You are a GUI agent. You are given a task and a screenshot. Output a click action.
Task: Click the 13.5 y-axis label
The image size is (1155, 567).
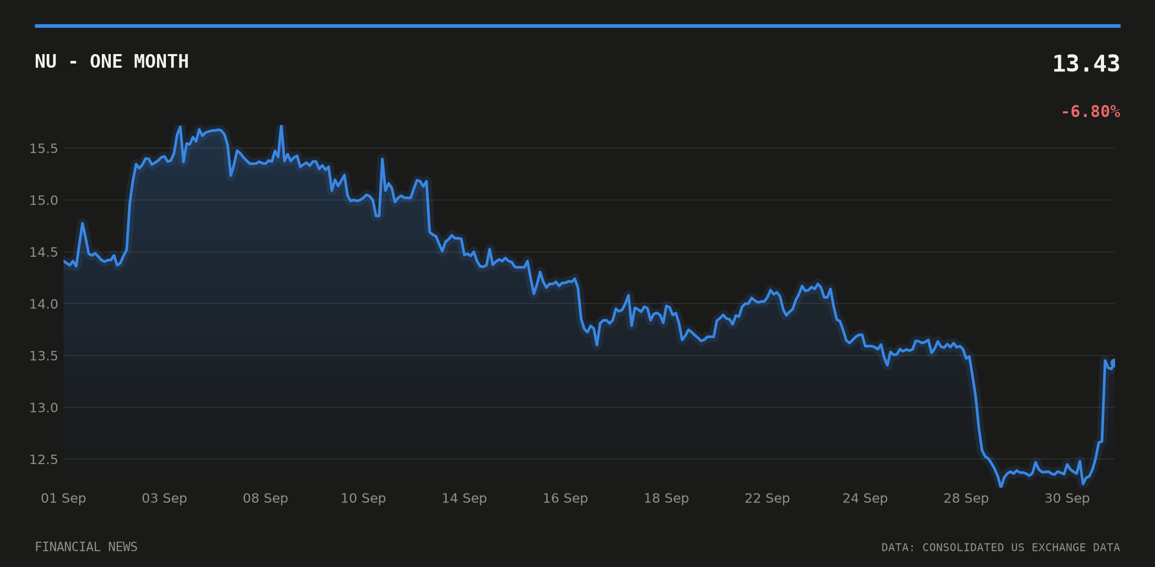pos(44,356)
